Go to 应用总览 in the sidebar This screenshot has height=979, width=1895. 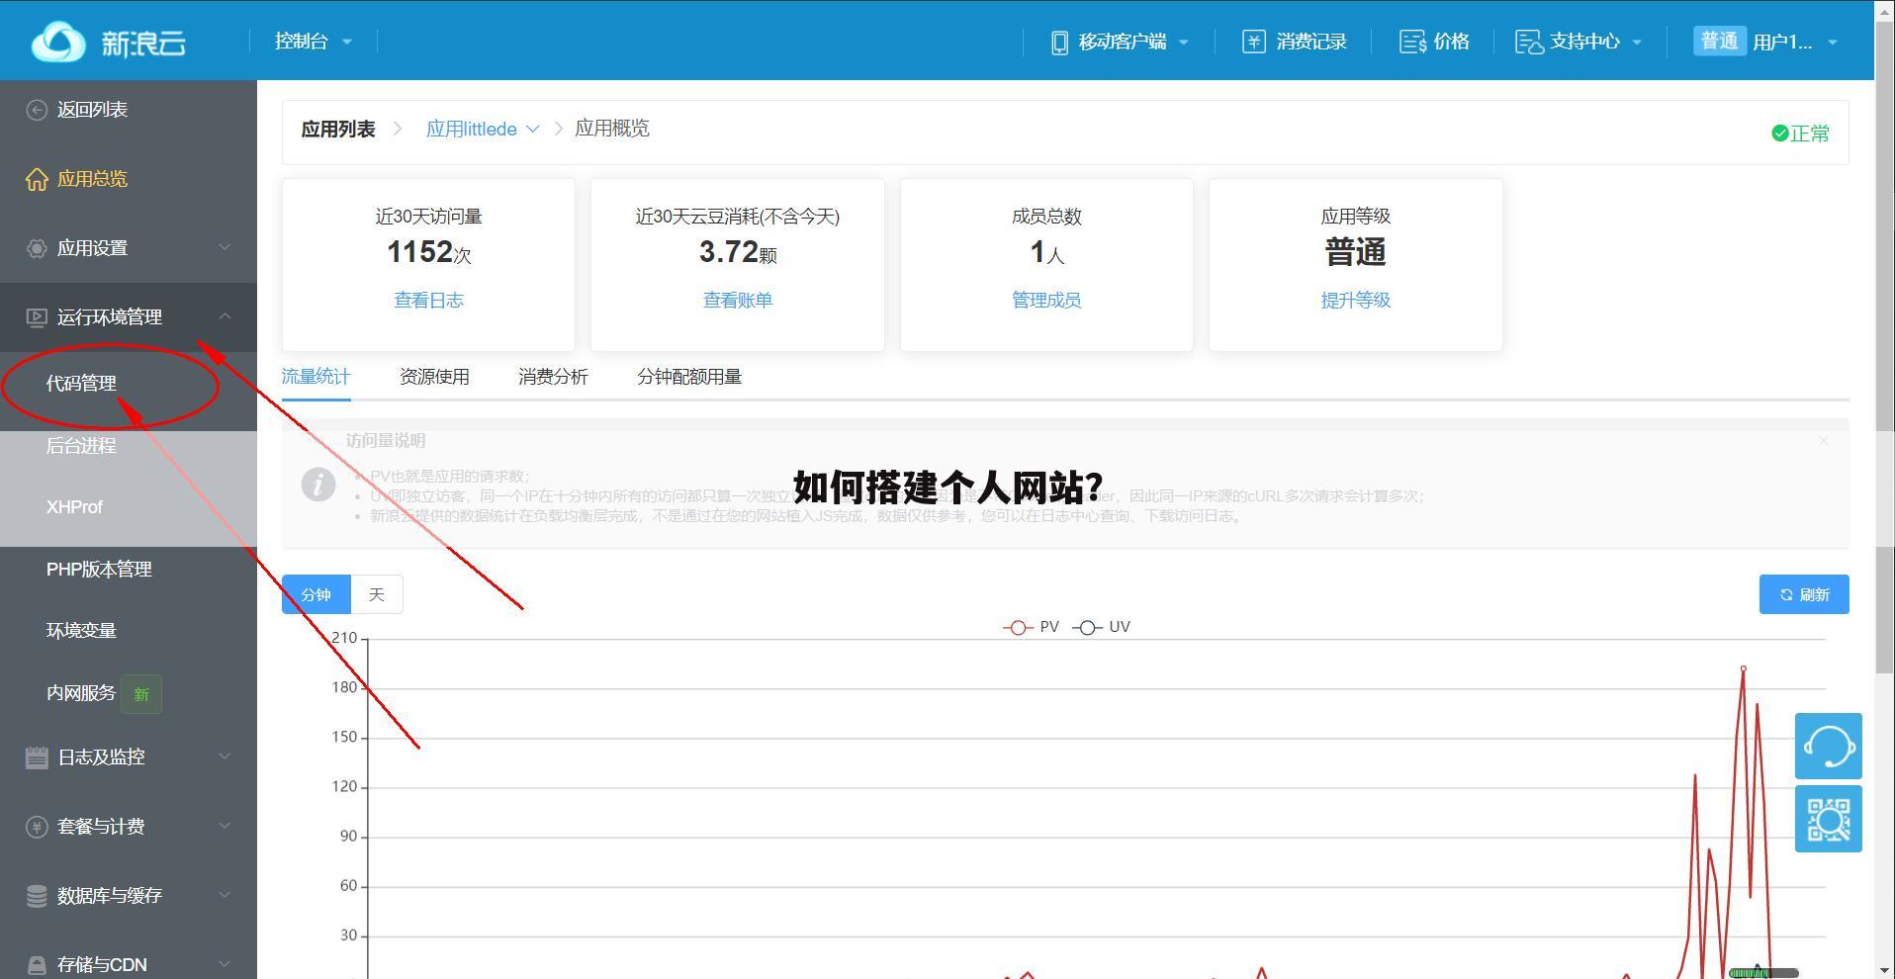pos(92,179)
